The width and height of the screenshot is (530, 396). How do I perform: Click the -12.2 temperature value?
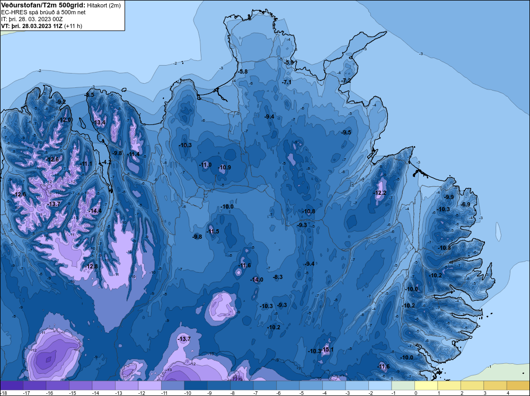[379, 193]
